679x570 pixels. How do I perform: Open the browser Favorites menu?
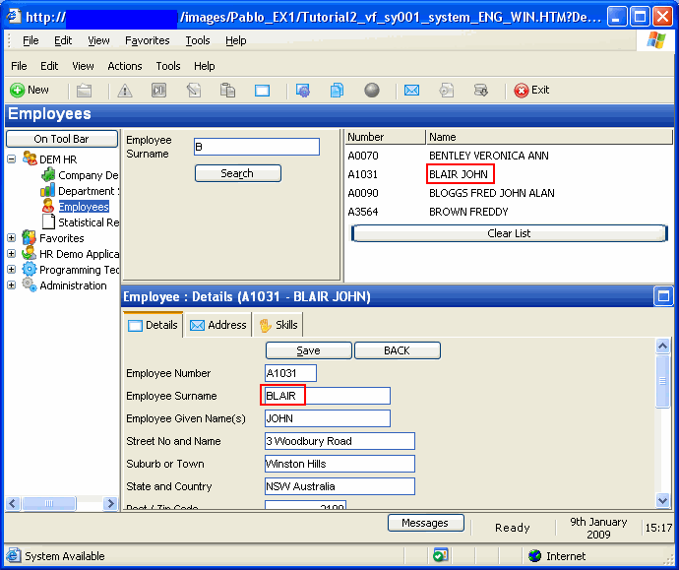[148, 40]
